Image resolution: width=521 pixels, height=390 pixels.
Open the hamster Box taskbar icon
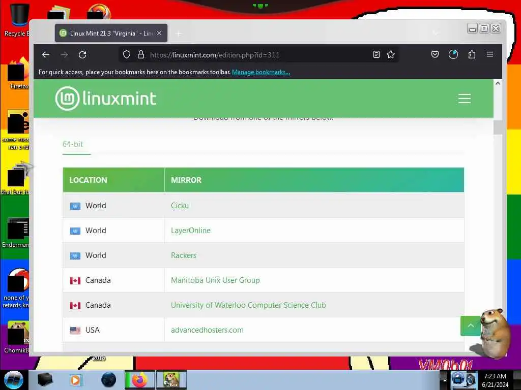[171, 380]
